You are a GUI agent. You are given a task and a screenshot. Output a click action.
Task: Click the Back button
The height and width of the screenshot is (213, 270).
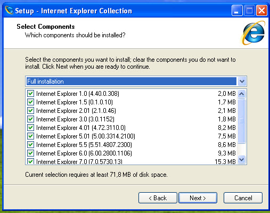click(x=158, y=198)
